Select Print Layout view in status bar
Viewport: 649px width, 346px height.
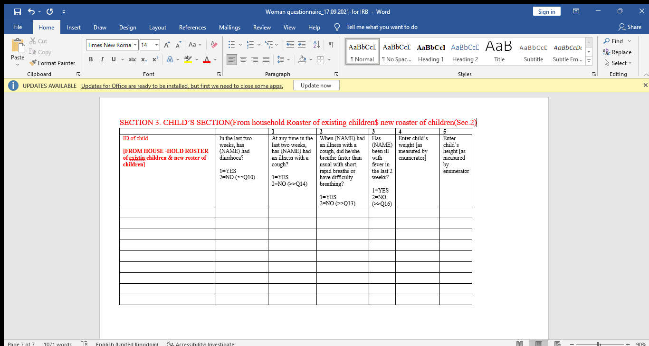(538, 344)
